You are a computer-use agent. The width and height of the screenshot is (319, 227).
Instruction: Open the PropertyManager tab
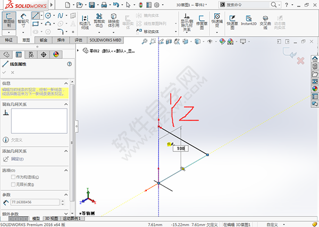(19, 55)
